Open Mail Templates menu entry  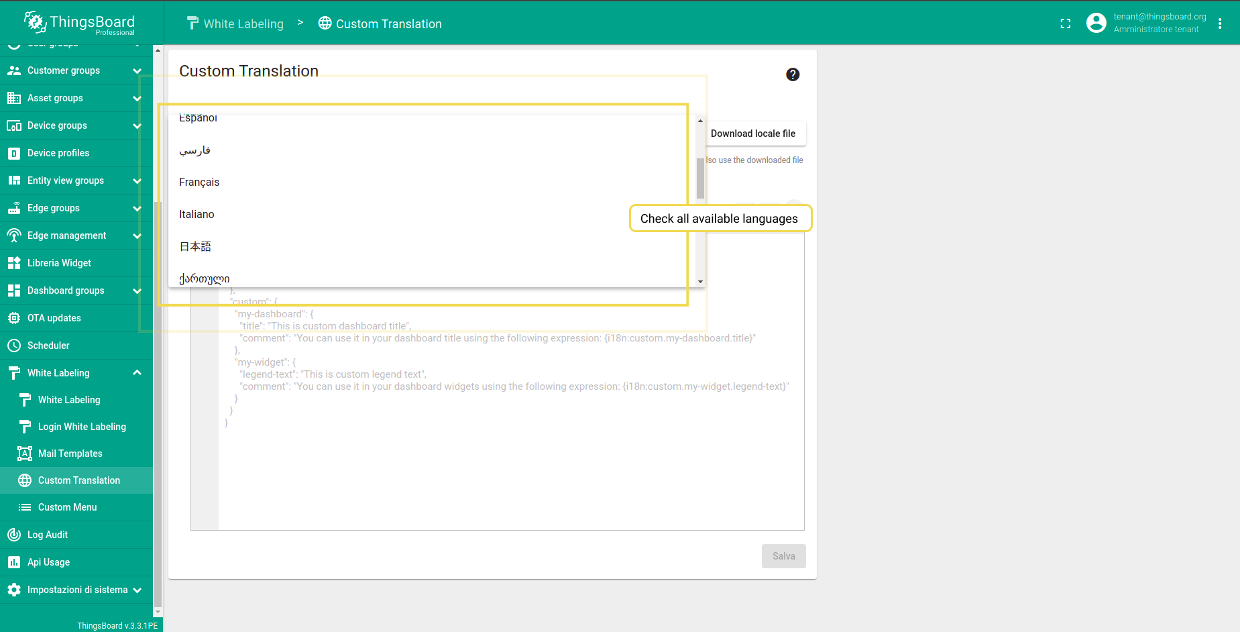[x=76, y=454]
